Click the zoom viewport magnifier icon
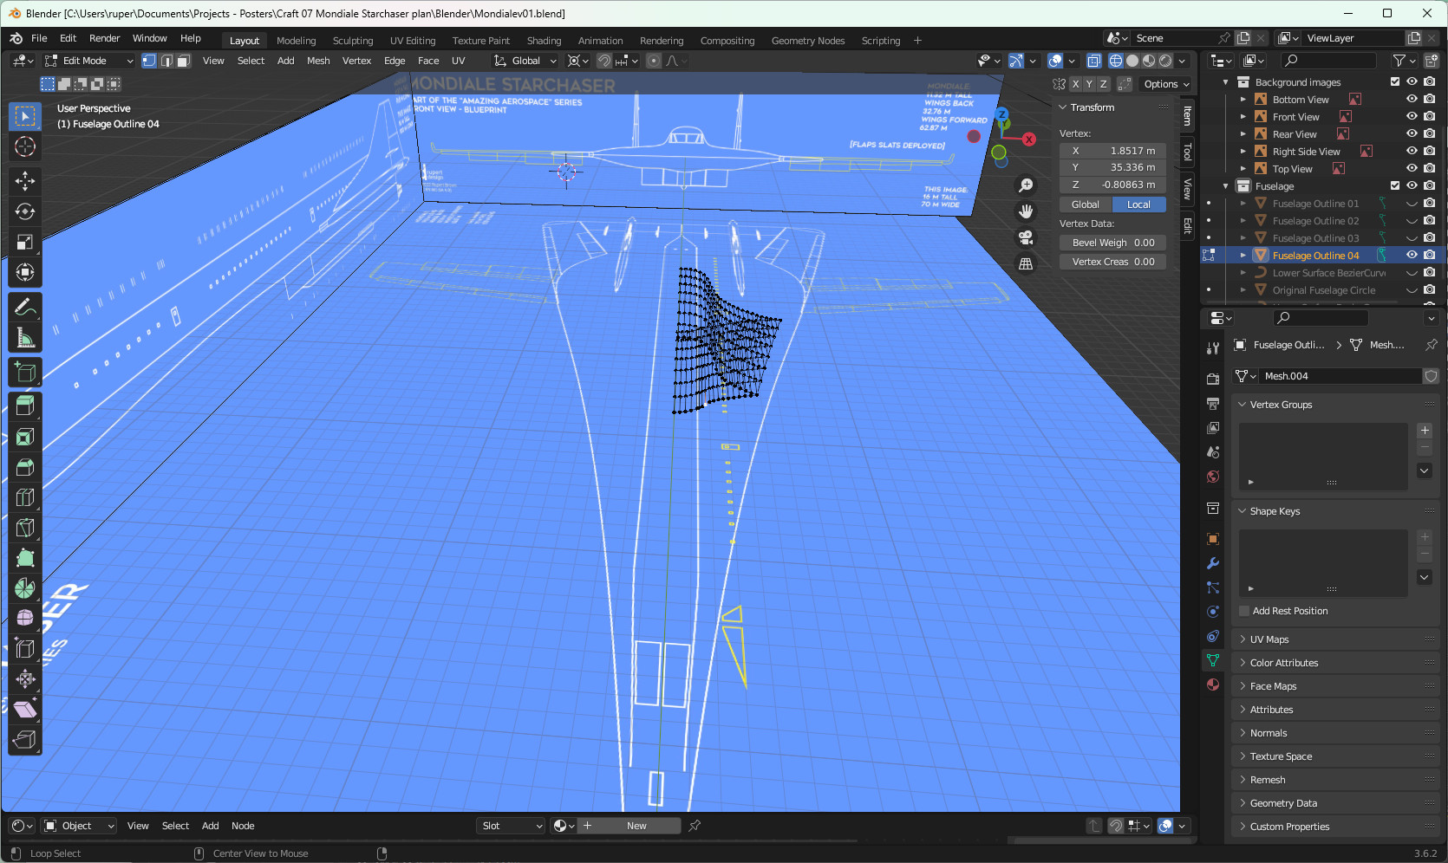Image resolution: width=1448 pixels, height=863 pixels. [1026, 185]
